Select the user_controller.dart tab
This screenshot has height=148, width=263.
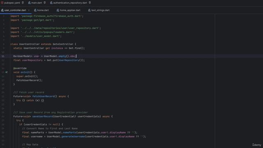coord(15,10)
